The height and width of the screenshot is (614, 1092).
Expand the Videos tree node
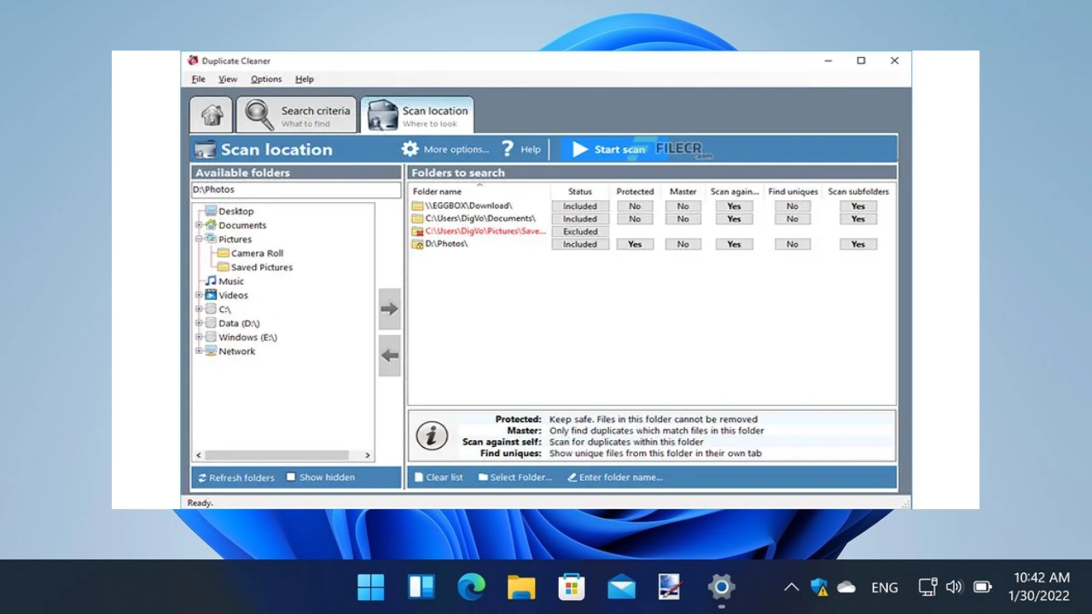199,295
